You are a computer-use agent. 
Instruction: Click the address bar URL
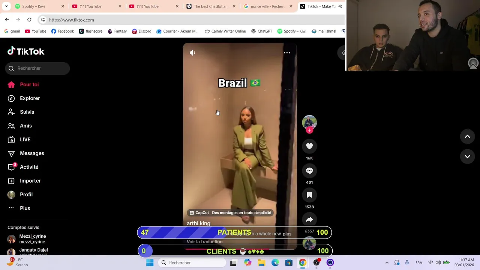(71, 20)
